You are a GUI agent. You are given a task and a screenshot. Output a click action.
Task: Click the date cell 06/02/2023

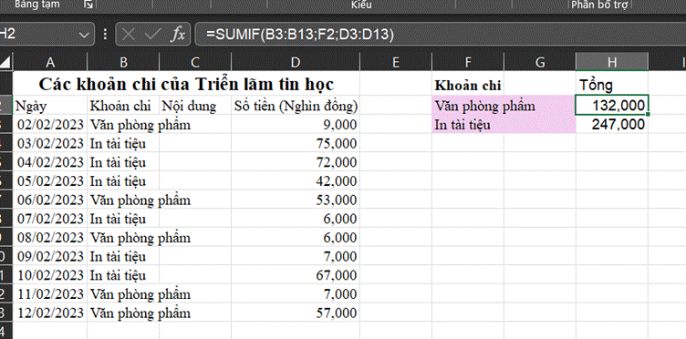(x=50, y=200)
